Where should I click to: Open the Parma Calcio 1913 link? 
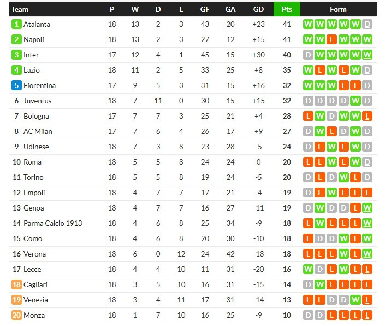(51, 223)
